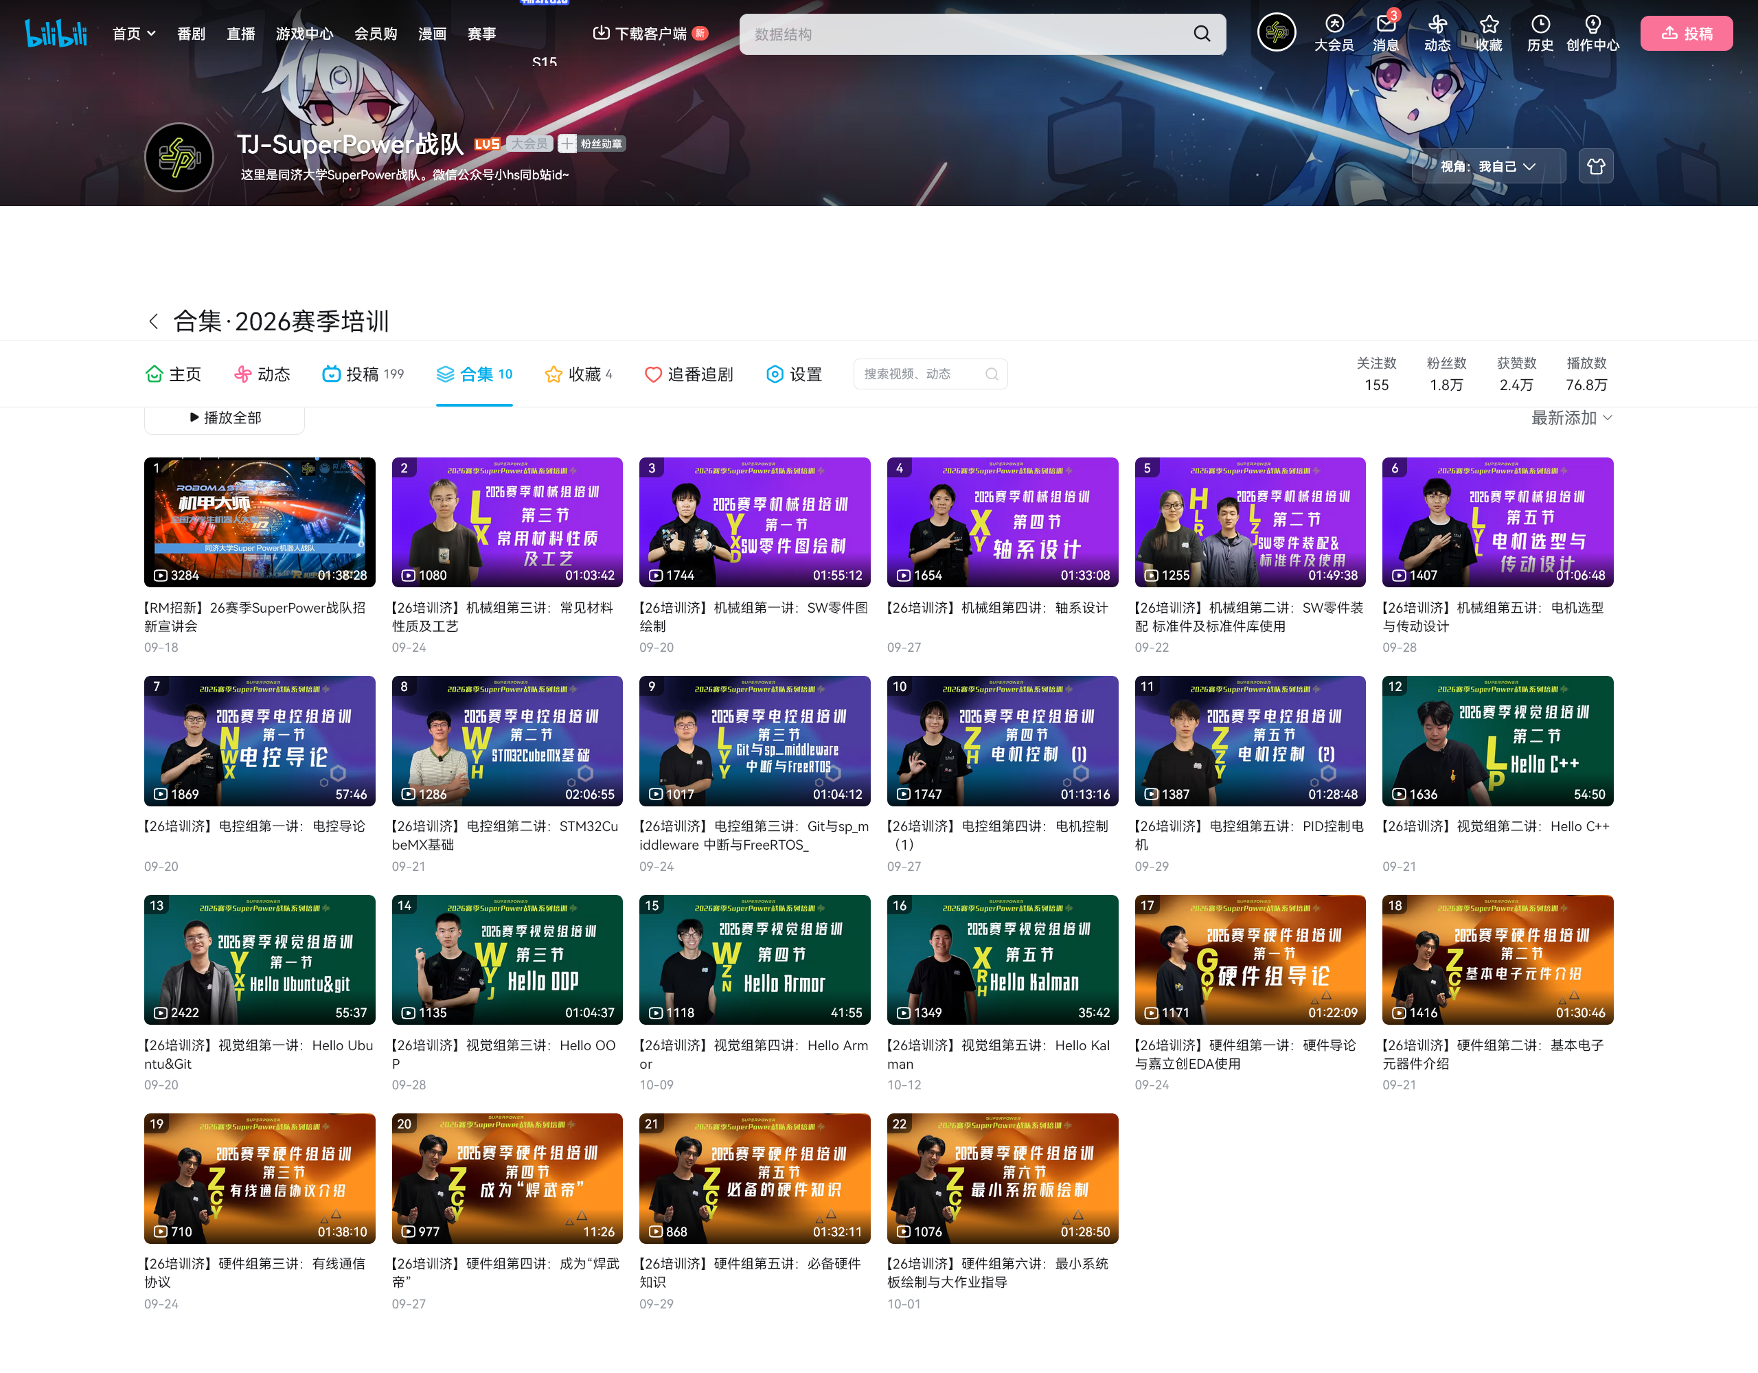1758x1373 pixels.
Task: Open the 视角：我自己 dropdown
Action: coord(1488,167)
